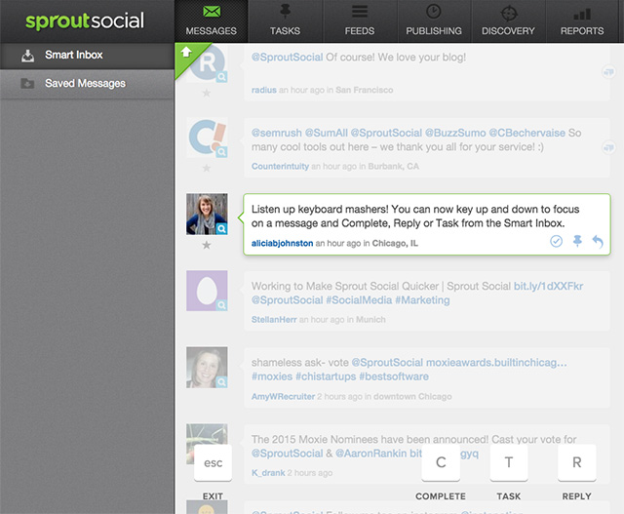Click the aliciabjohnston username link

coord(282,243)
